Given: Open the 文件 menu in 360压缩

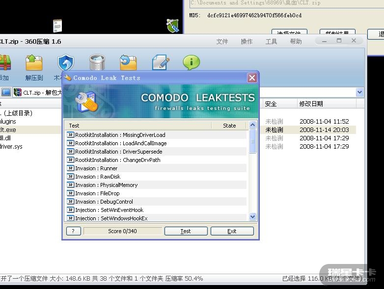Looking at the screenshot, I should (222, 42).
